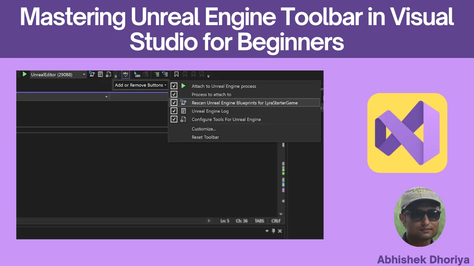Click the Rescan Blueprints icon in the menu
This screenshot has width=474, height=266.
[183, 103]
